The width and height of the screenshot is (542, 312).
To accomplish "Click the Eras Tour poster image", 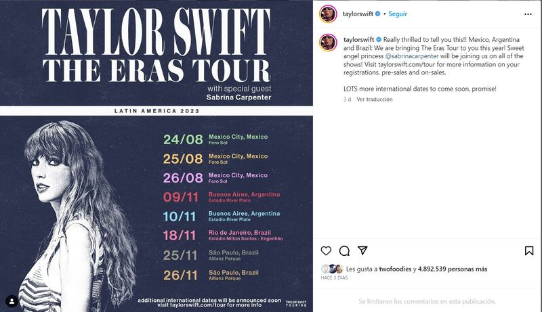I will point(157,156).
